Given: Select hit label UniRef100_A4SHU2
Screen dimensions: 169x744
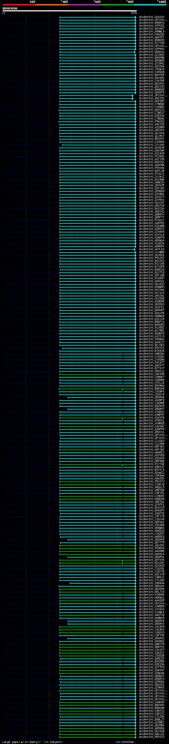Looking at the screenshot, I should [151, 641].
